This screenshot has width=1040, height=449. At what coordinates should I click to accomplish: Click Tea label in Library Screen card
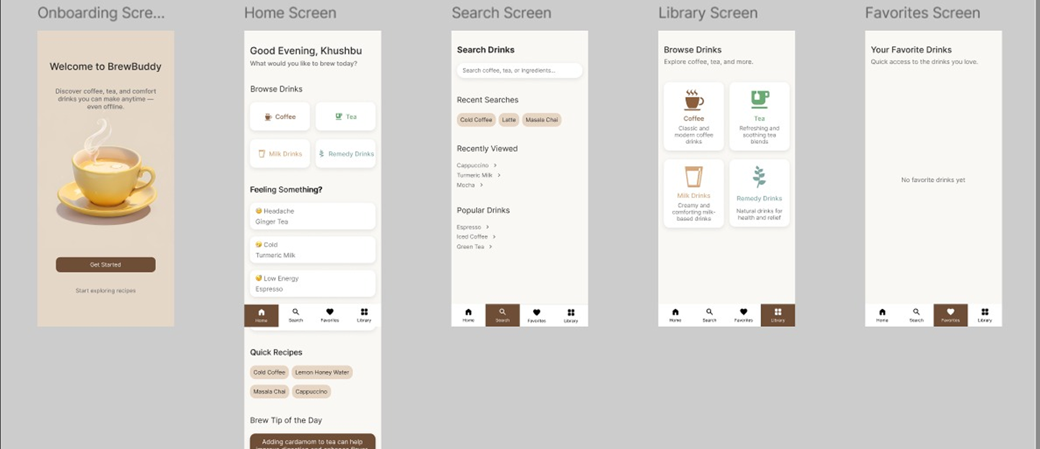[x=760, y=118]
